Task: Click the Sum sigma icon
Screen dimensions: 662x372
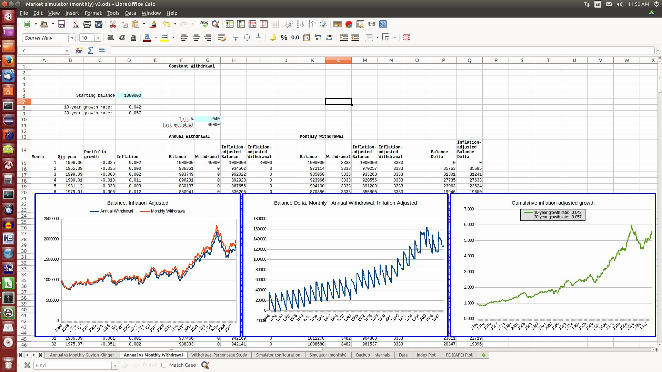Action: pyautogui.click(x=90, y=51)
